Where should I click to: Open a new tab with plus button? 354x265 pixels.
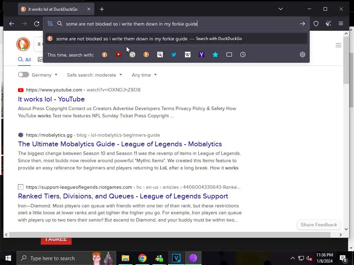102,9
